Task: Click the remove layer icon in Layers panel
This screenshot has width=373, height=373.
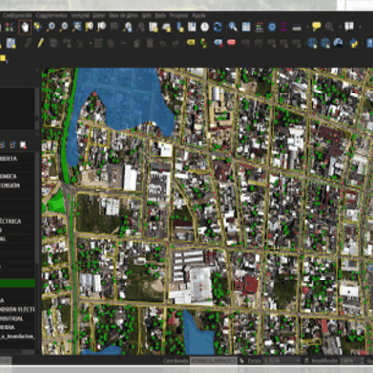Action: pyautogui.click(x=23, y=145)
